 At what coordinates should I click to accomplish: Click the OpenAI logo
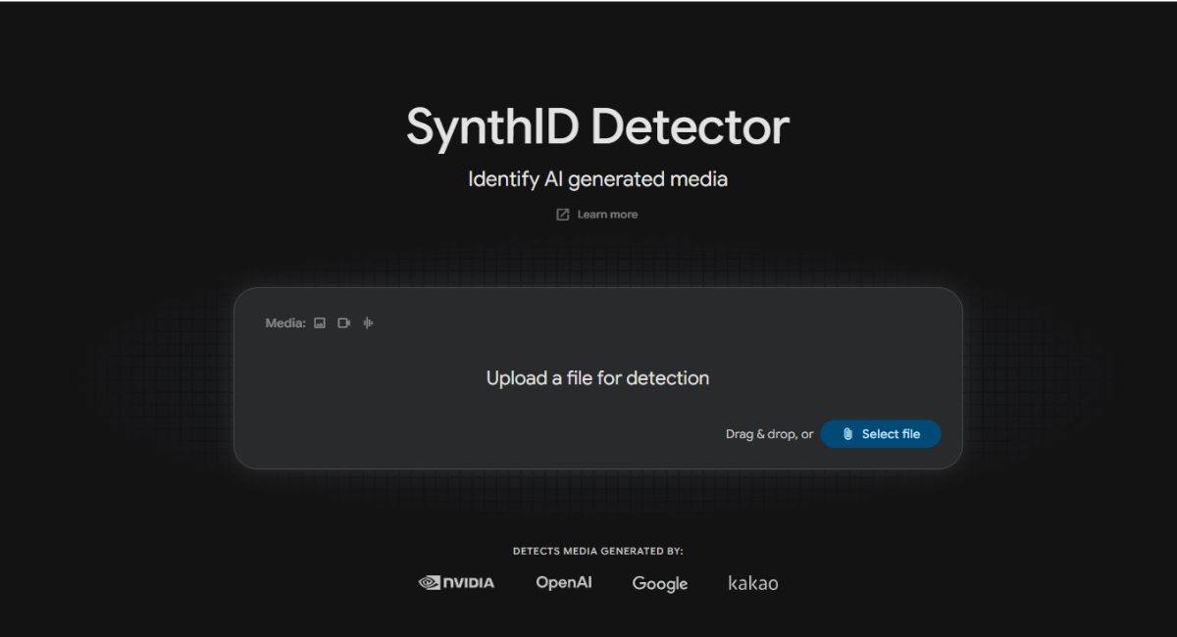coord(564,583)
